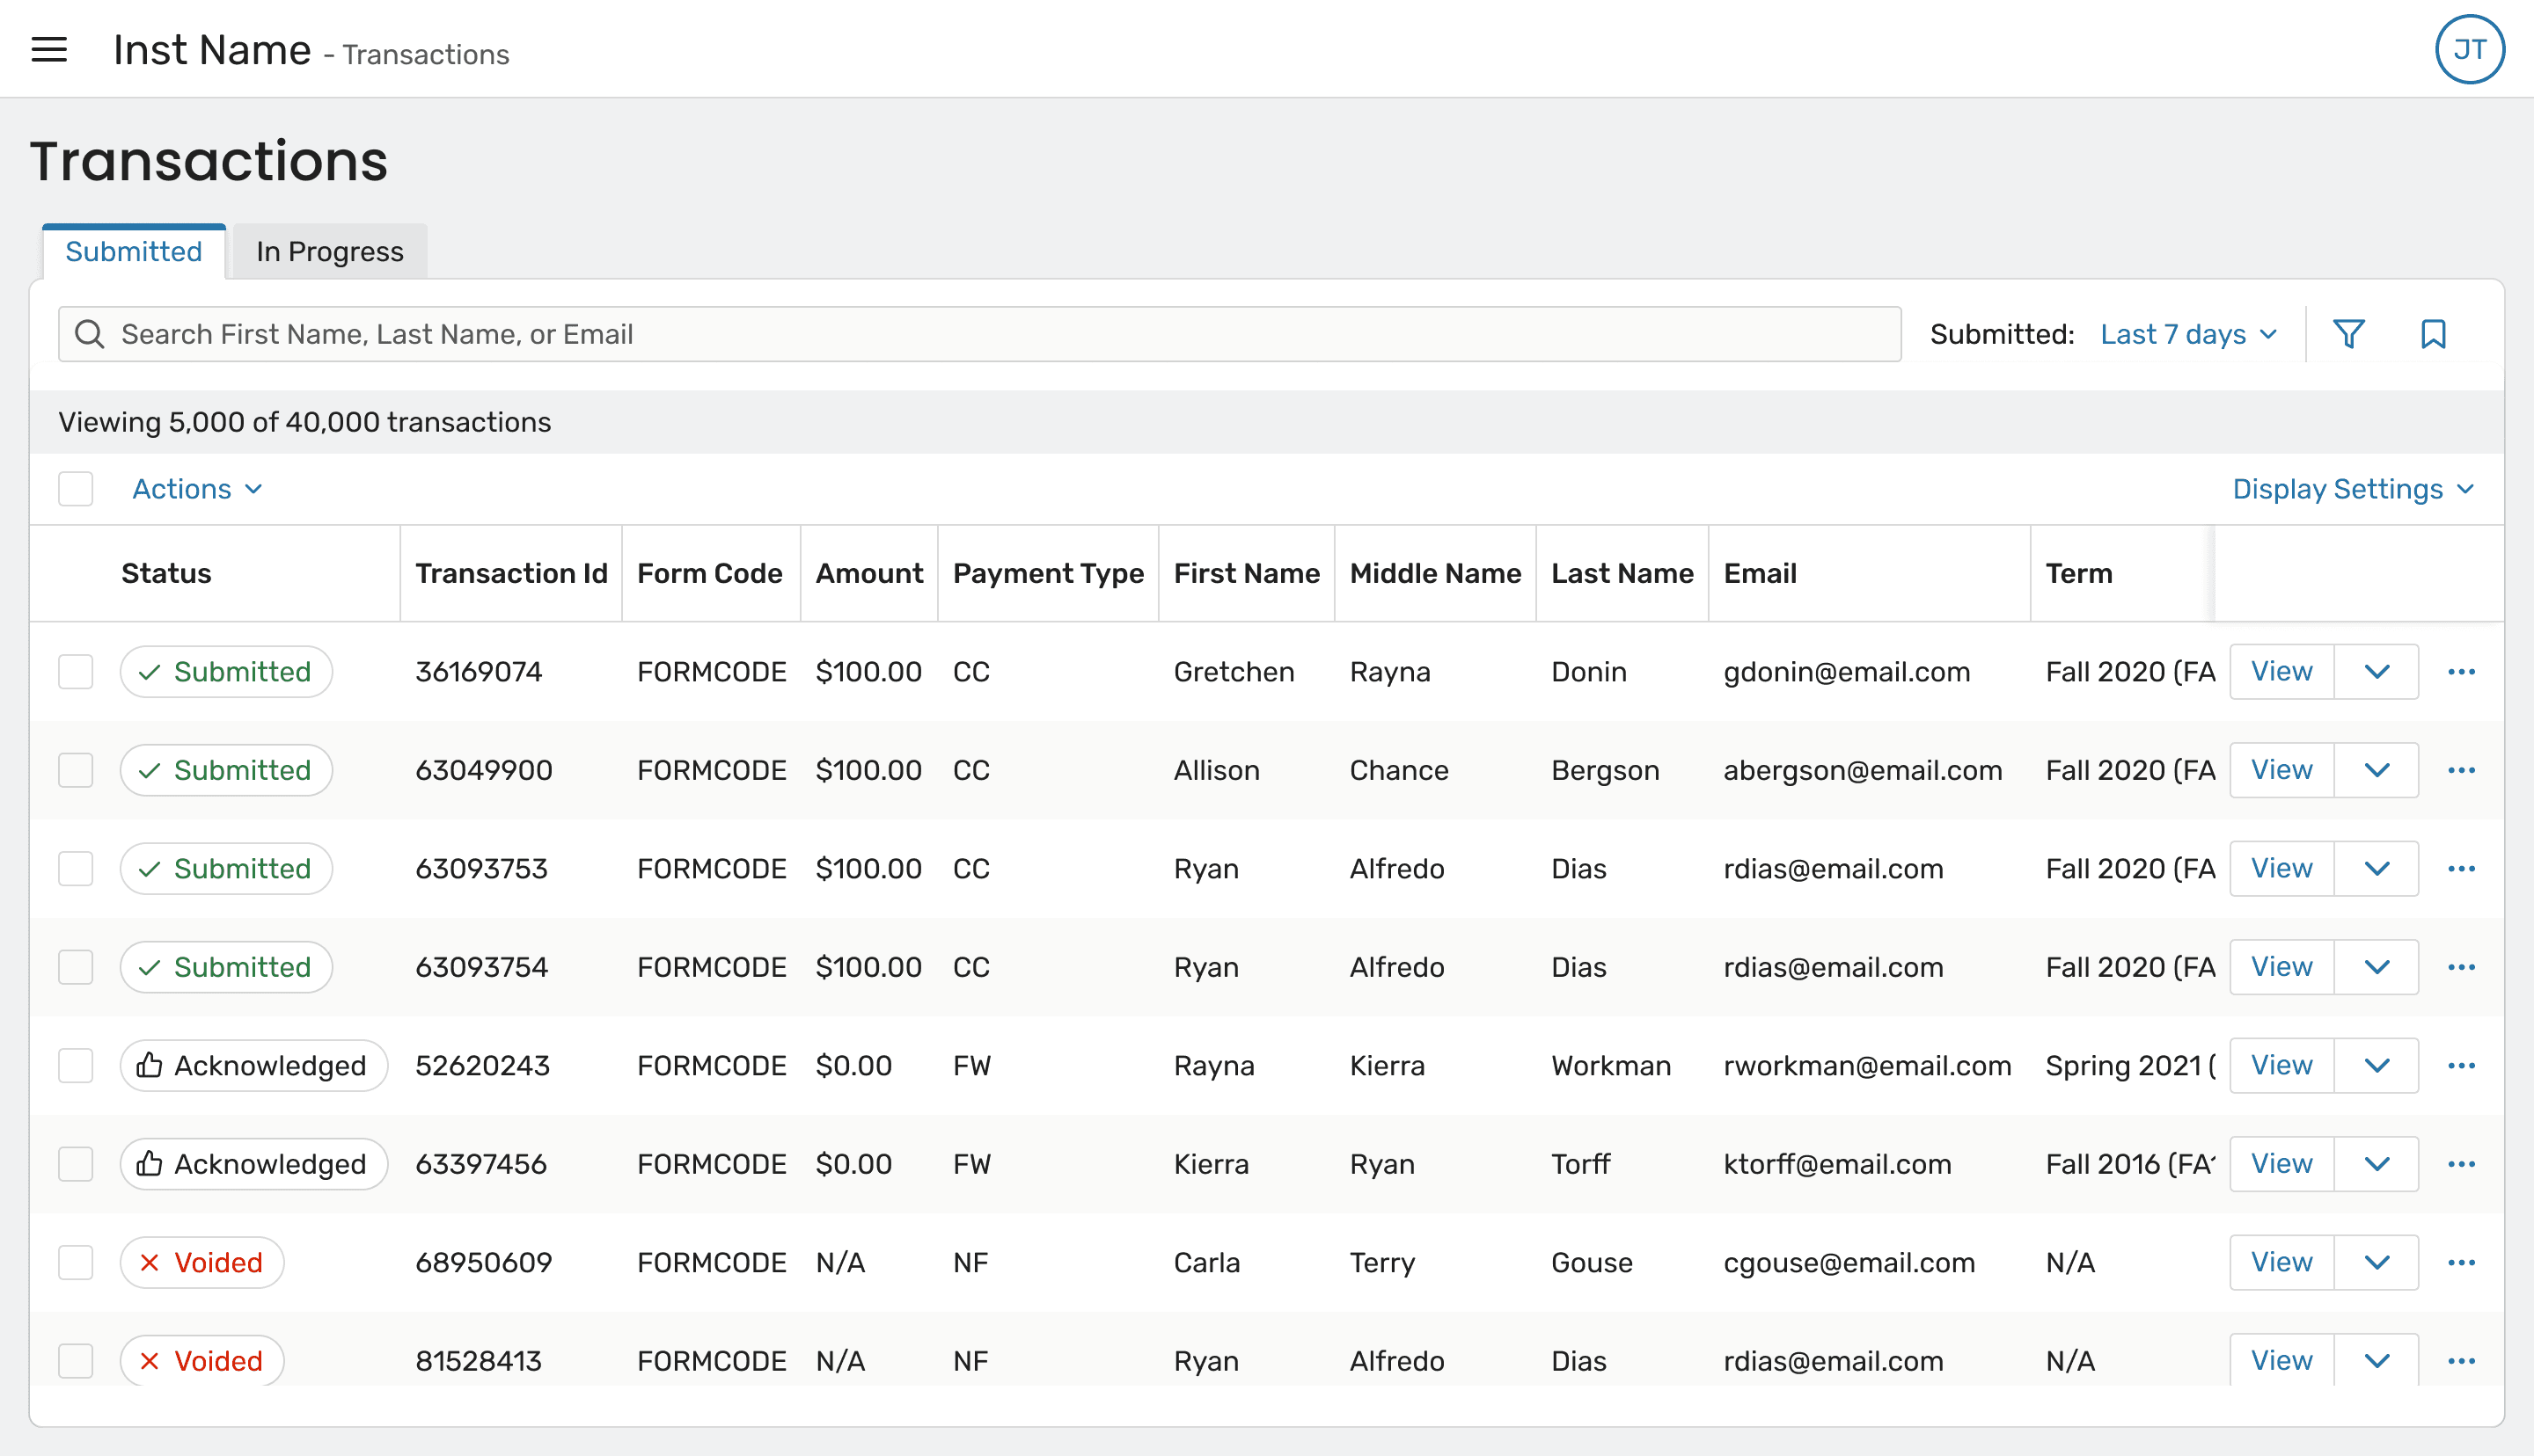This screenshot has height=1456, width=2534.
Task: Switch to the In Progress tab
Action: pyautogui.click(x=329, y=252)
